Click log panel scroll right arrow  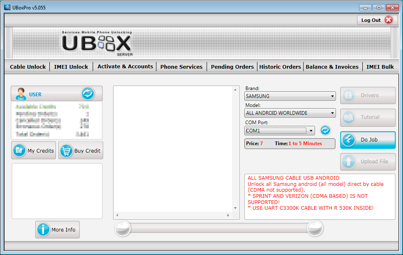(228, 215)
